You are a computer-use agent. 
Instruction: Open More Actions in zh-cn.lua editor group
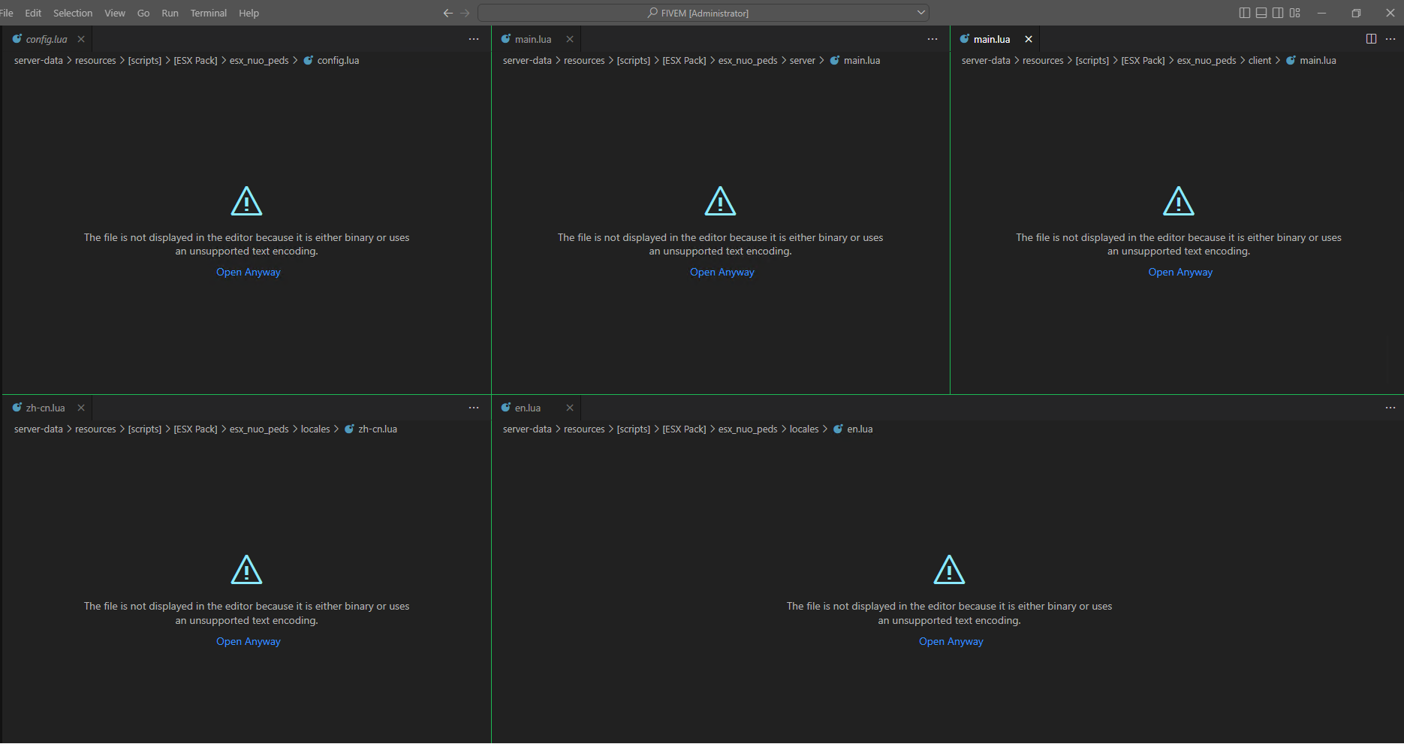coord(474,408)
